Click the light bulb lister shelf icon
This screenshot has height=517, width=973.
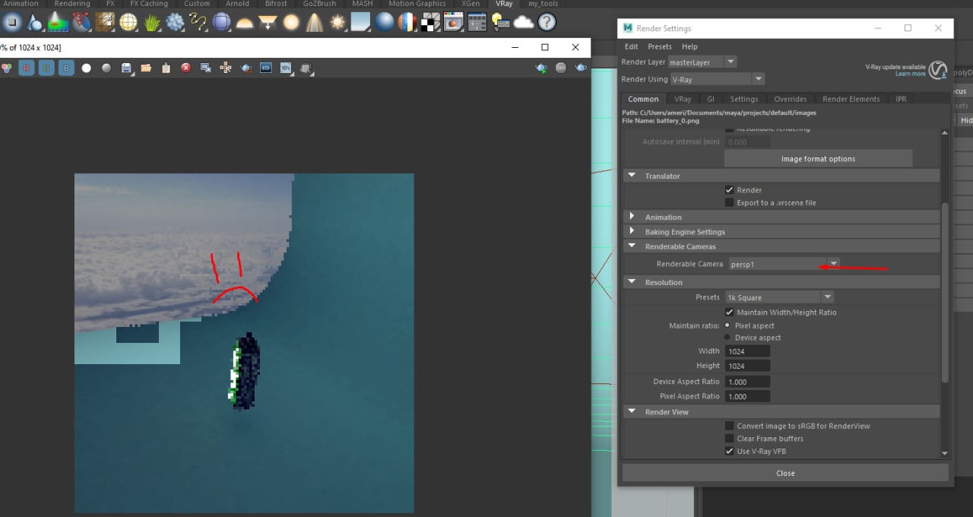pyautogui.click(x=500, y=22)
